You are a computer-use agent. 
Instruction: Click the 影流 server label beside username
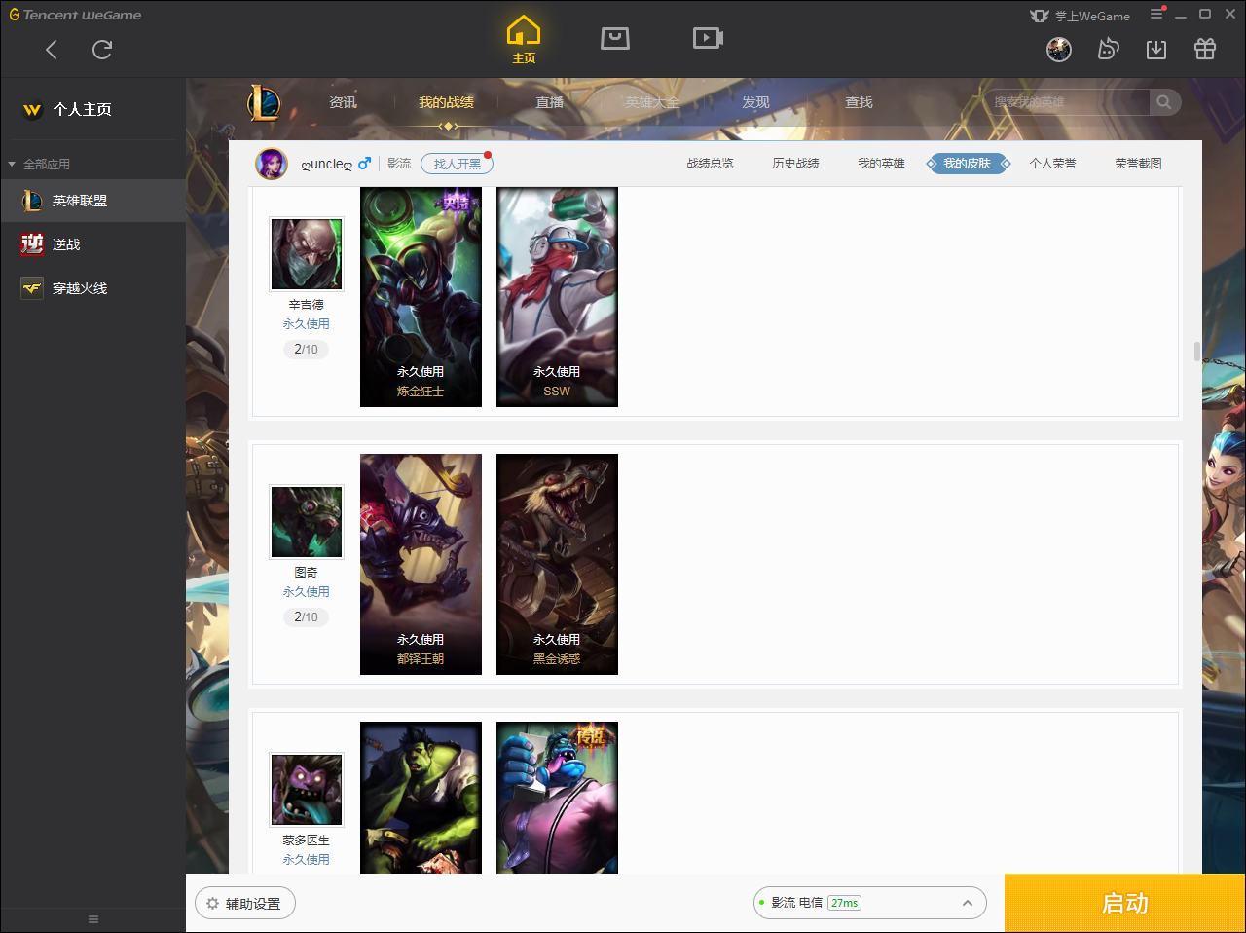pos(399,164)
